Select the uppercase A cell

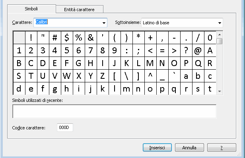(x=210, y=51)
